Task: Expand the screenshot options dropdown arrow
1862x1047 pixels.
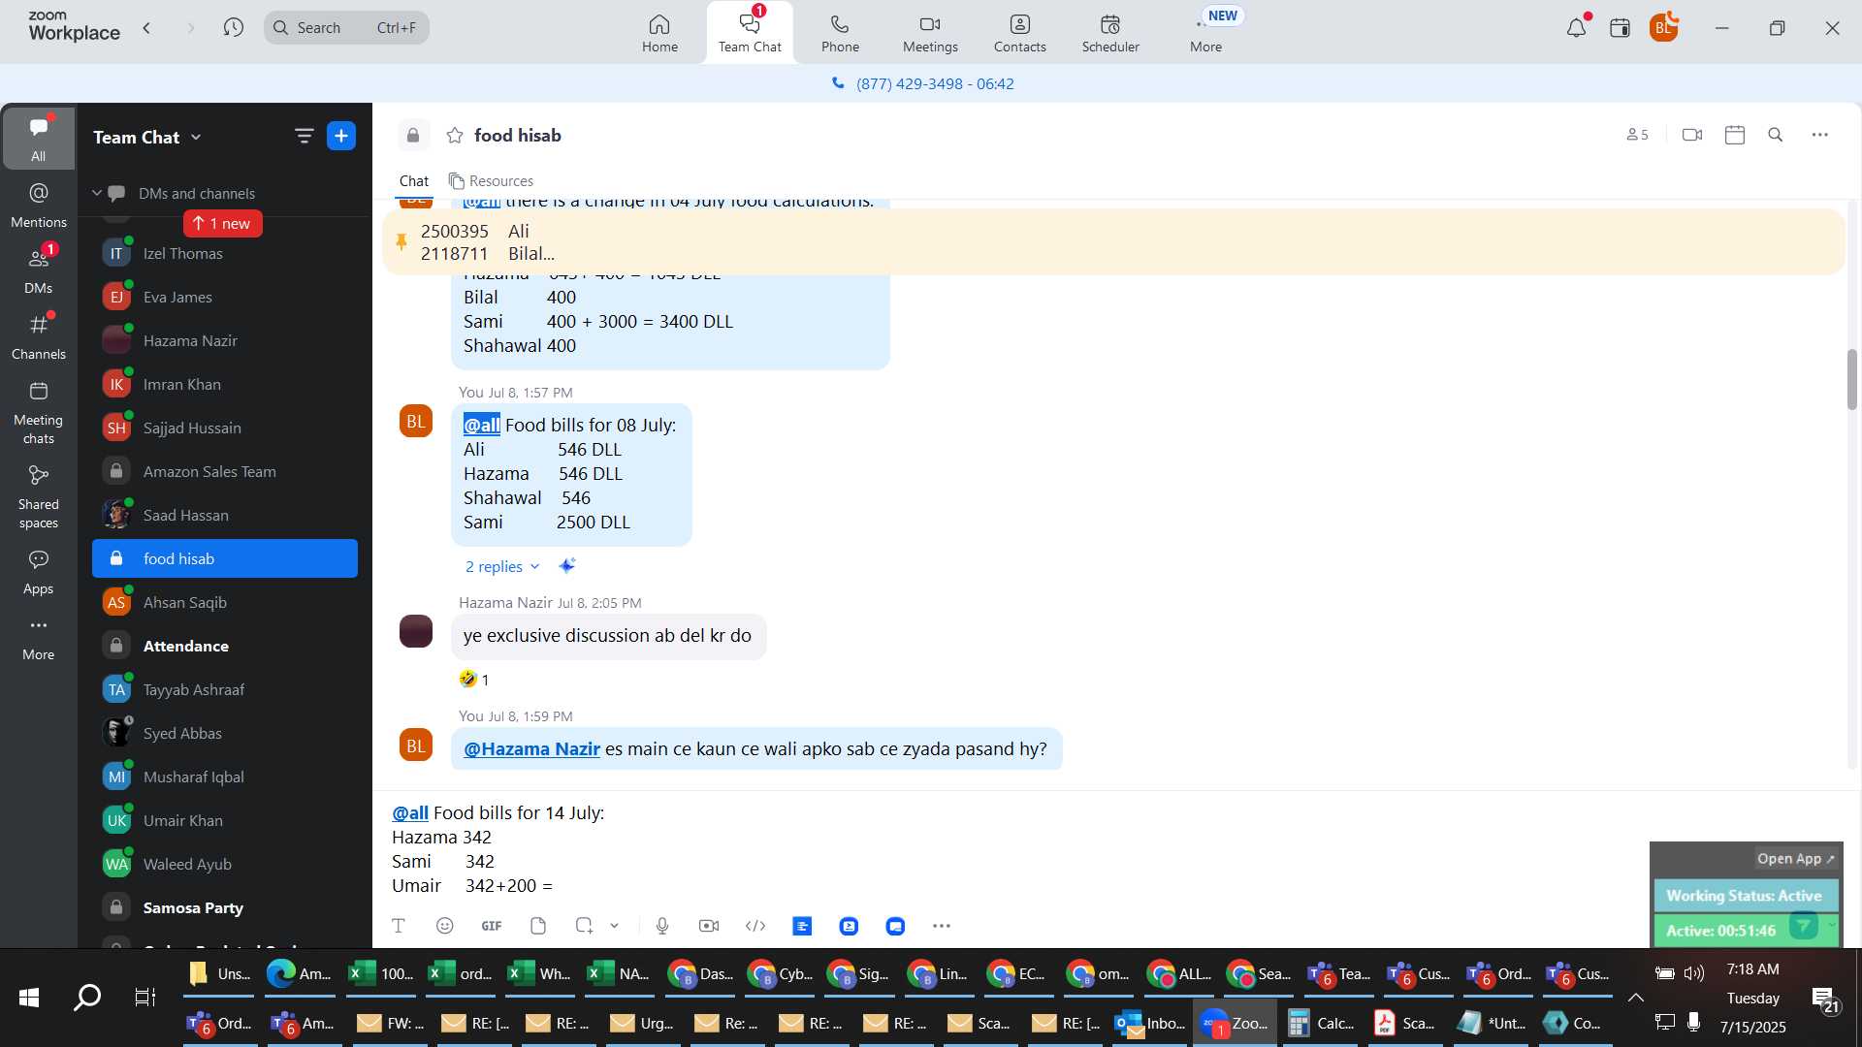Action: pyautogui.click(x=614, y=926)
